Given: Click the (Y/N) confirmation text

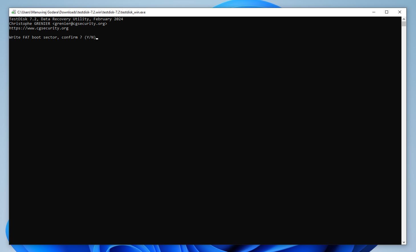Looking at the screenshot, I should click(x=90, y=37).
